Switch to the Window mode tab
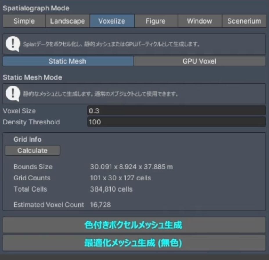The height and width of the screenshot is (260, 269). point(200,21)
